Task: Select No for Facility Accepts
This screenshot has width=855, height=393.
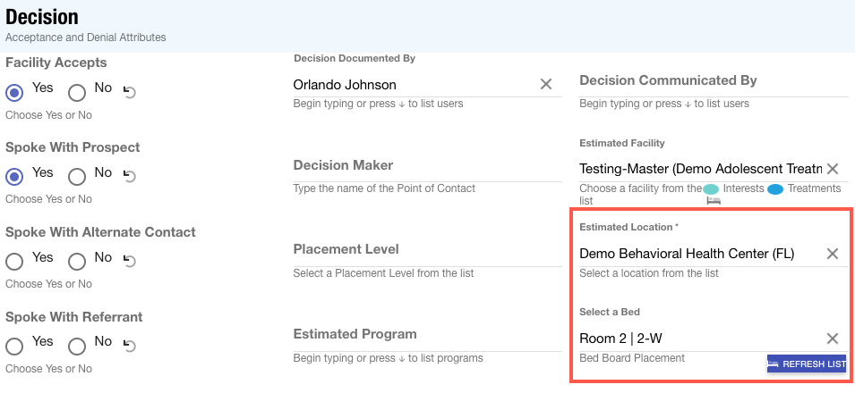Action: pos(77,92)
